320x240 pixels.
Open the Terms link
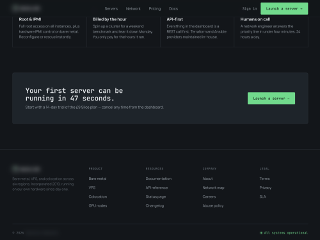click(x=264, y=179)
